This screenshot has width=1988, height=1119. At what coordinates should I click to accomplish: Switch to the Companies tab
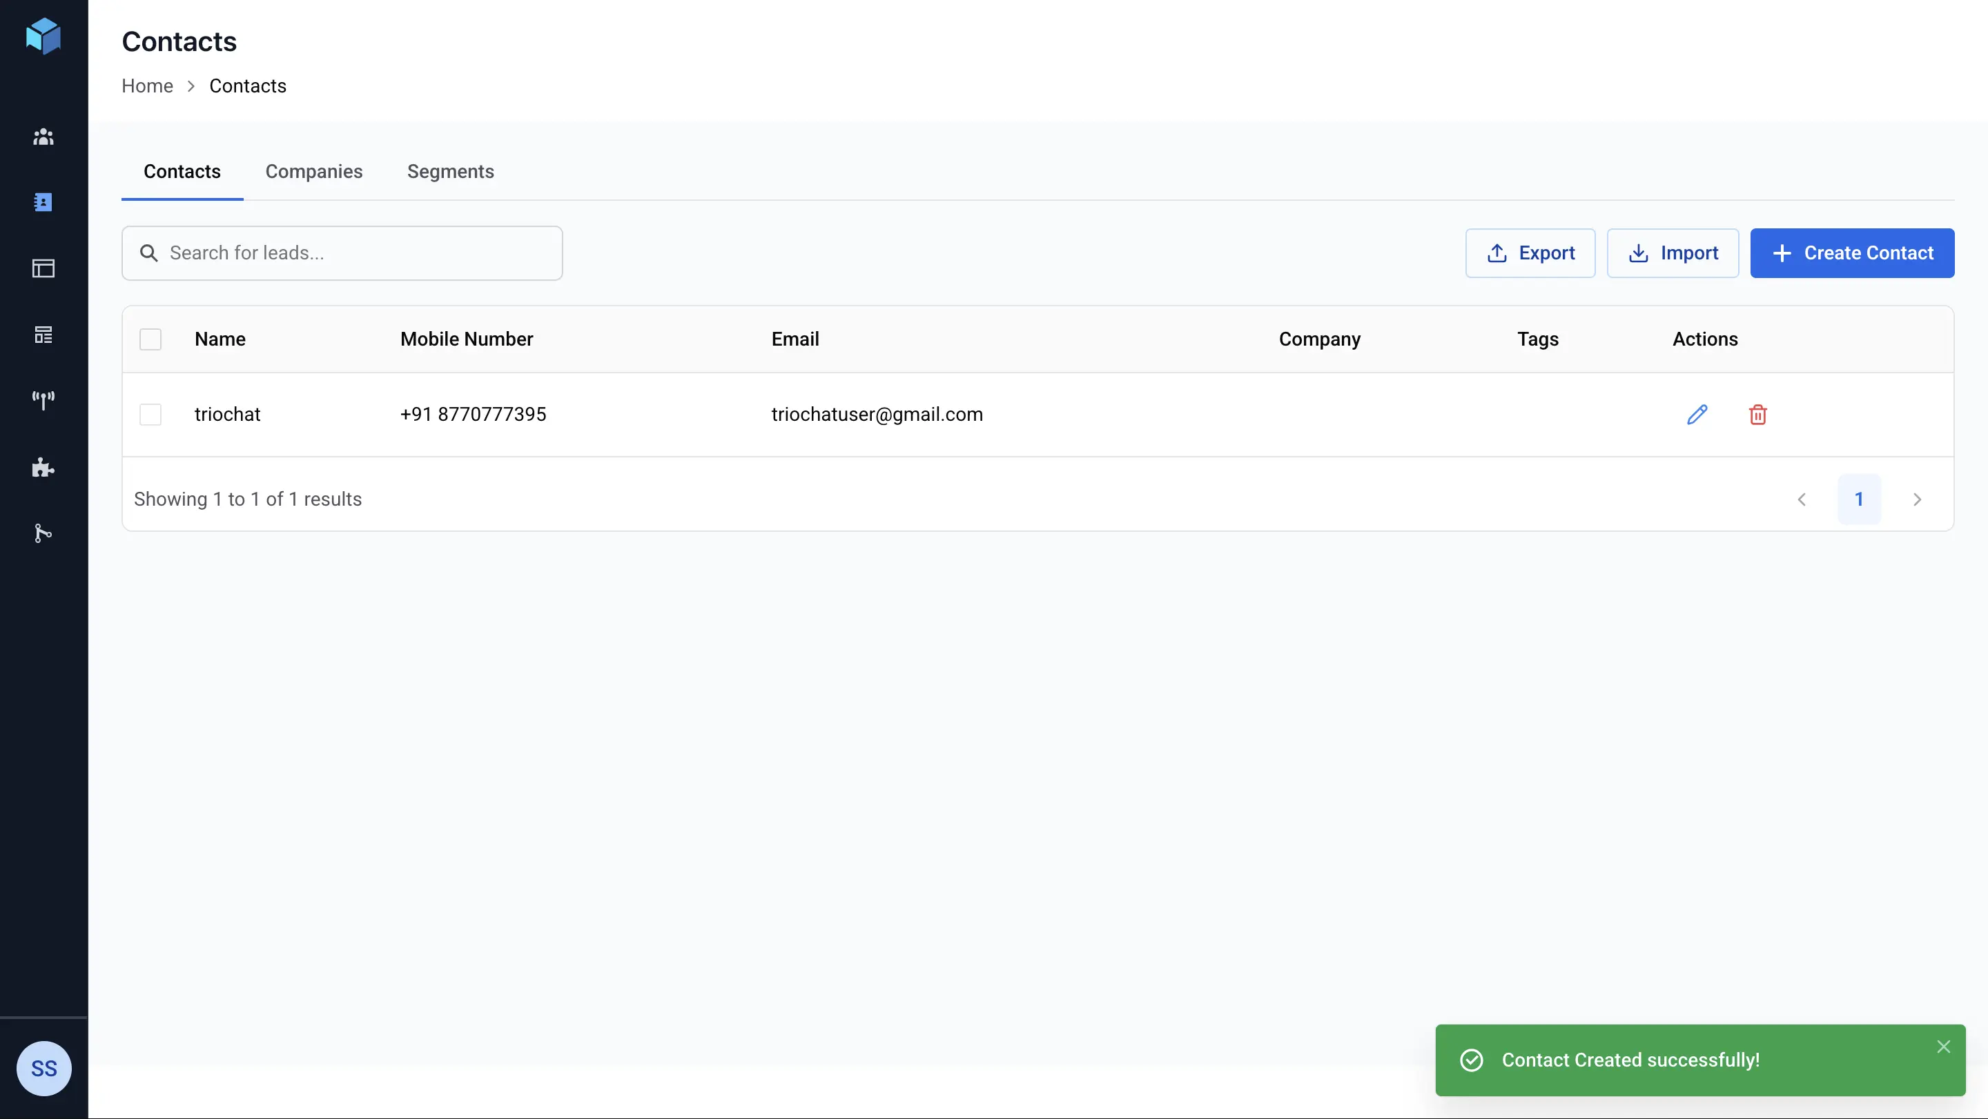(x=314, y=171)
